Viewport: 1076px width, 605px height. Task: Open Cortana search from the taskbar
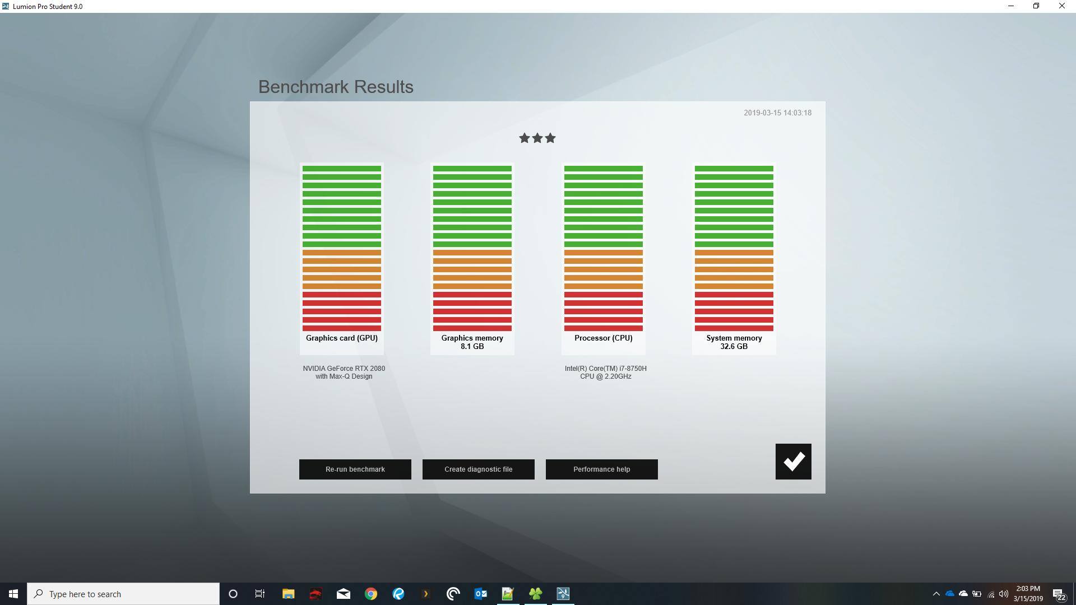click(x=233, y=594)
